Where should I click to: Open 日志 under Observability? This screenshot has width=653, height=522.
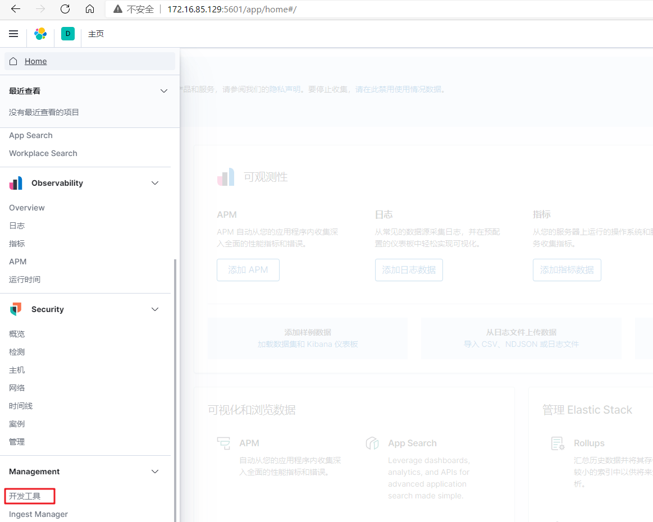click(x=17, y=226)
